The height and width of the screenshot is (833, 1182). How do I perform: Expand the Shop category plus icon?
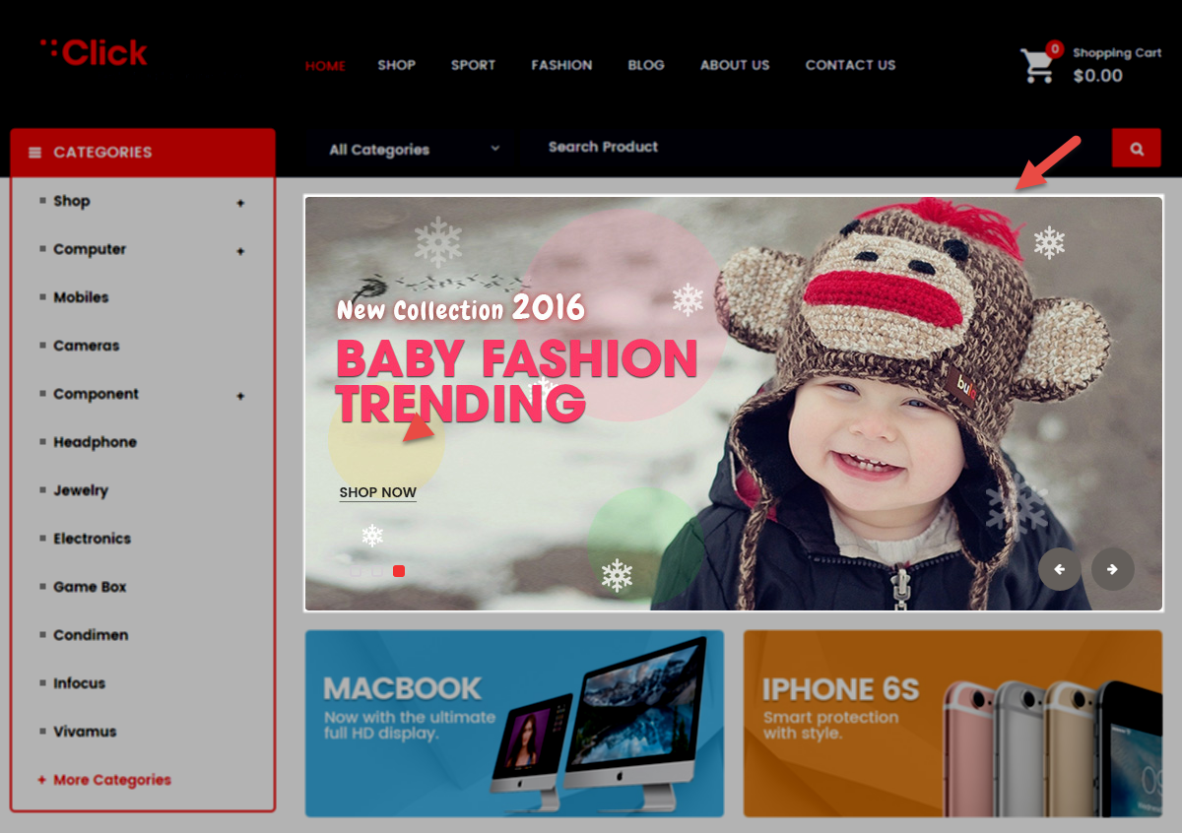[240, 203]
